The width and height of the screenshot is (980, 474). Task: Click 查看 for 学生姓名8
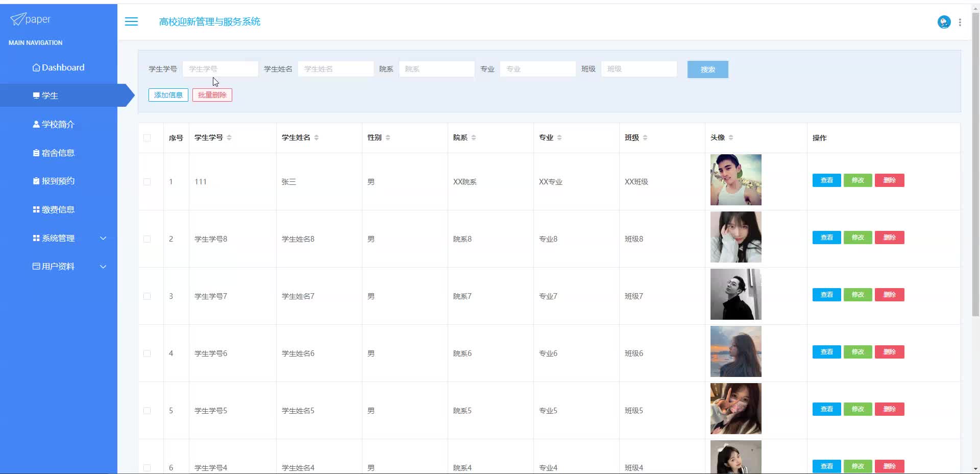pyautogui.click(x=827, y=238)
